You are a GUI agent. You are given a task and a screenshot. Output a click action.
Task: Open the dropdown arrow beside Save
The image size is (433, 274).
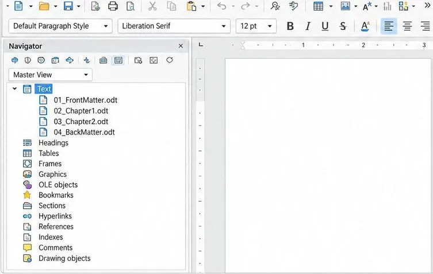(78, 6)
